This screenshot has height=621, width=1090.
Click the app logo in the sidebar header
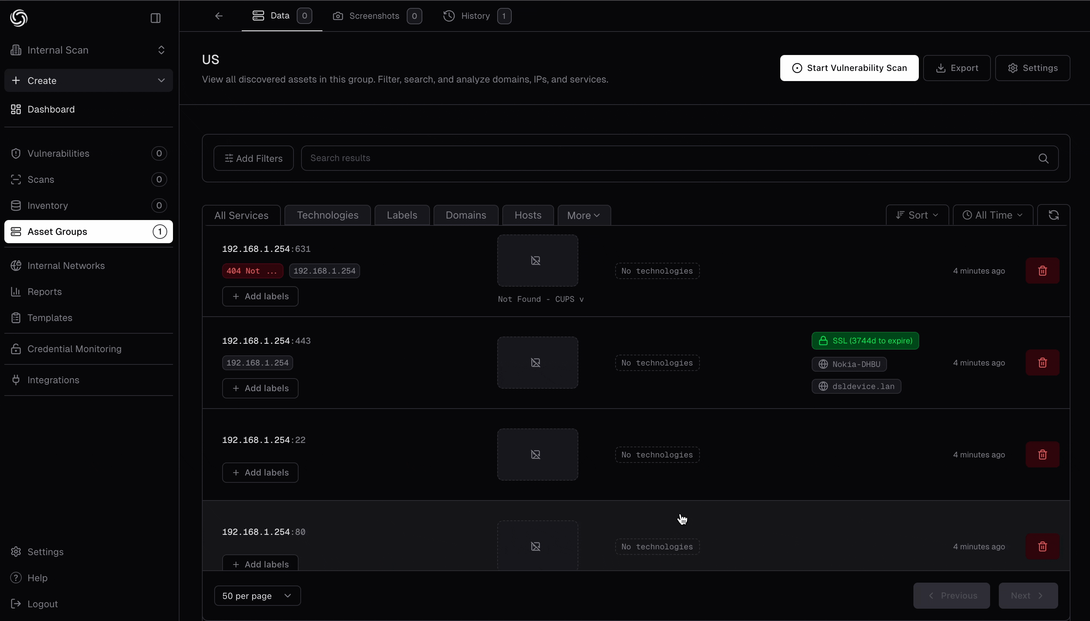(19, 18)
